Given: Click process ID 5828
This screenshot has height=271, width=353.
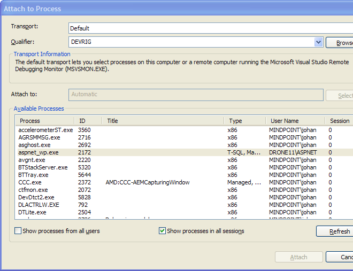Looking at the screenshot, I should coord(84,197).
